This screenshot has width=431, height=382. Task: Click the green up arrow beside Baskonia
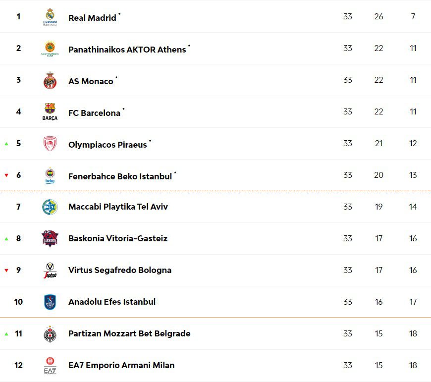6,239
